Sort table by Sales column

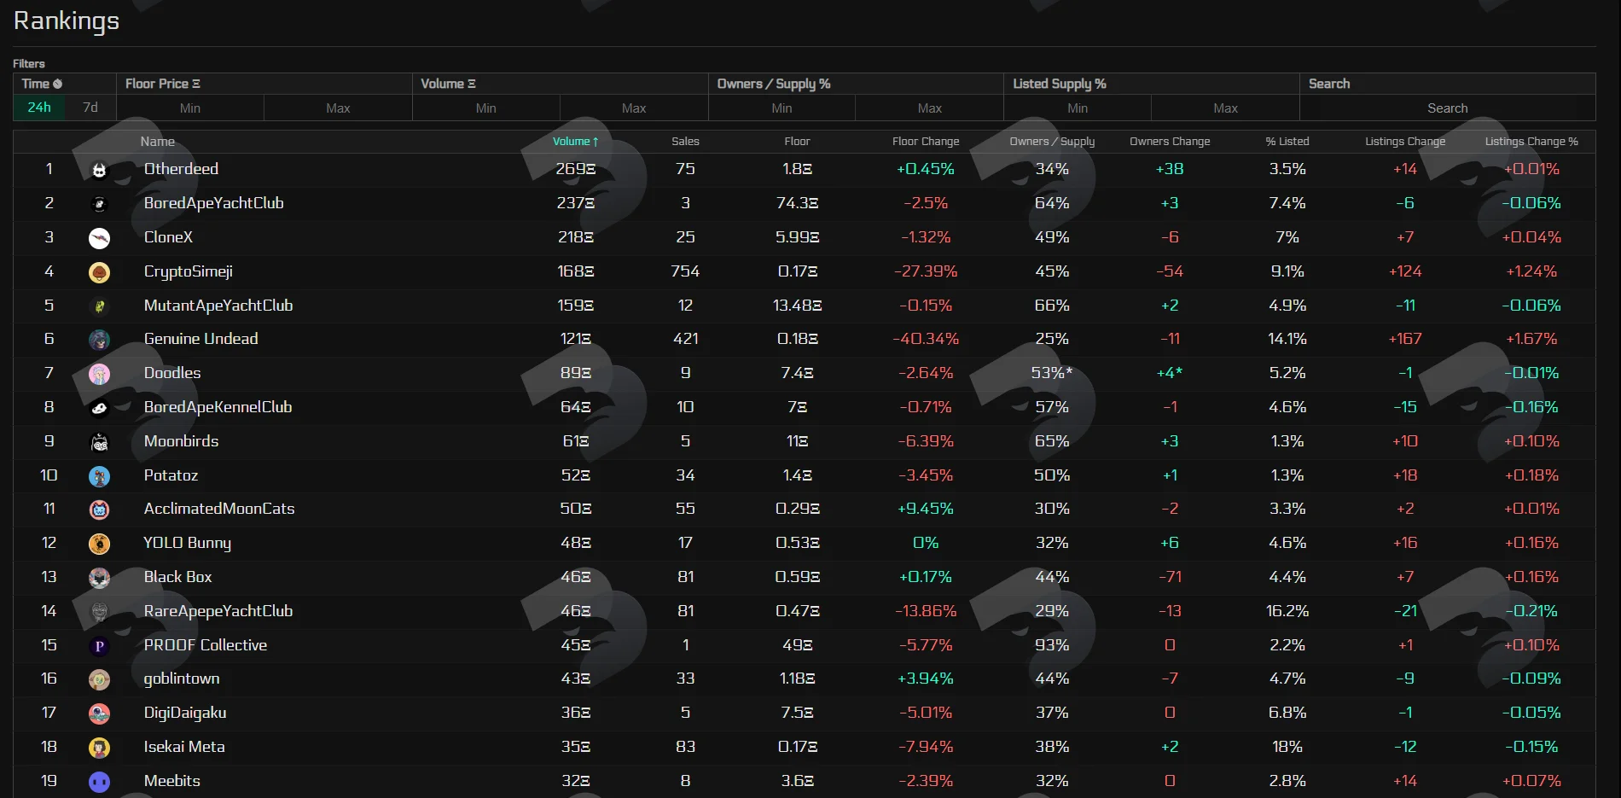tap(685, 142)
